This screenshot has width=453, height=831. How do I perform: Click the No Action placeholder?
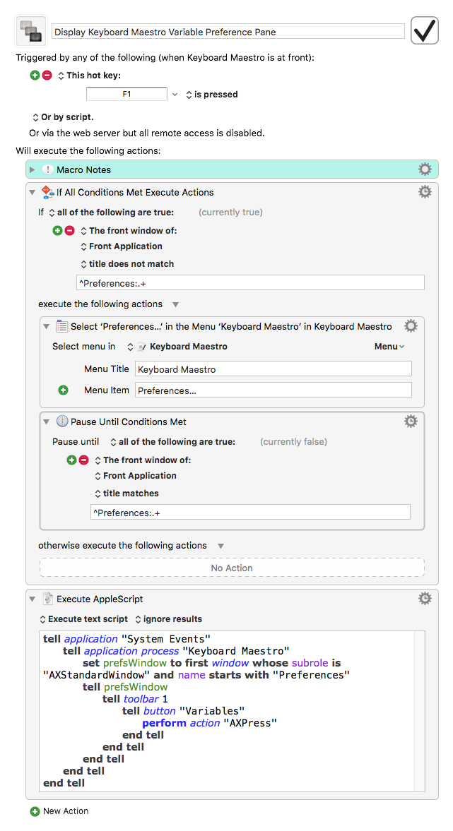click(232, 568)
